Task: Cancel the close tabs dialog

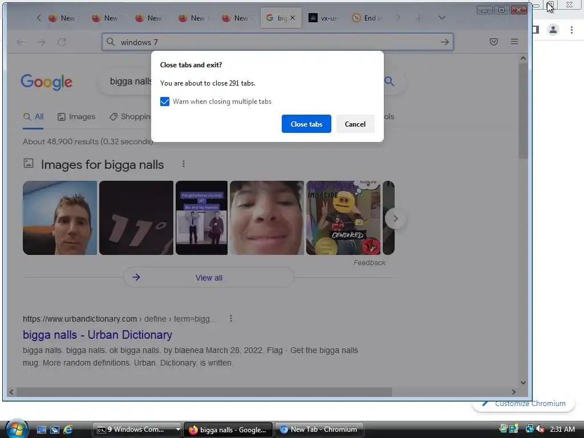Action: pyautogui.click(x=355, y=124)
